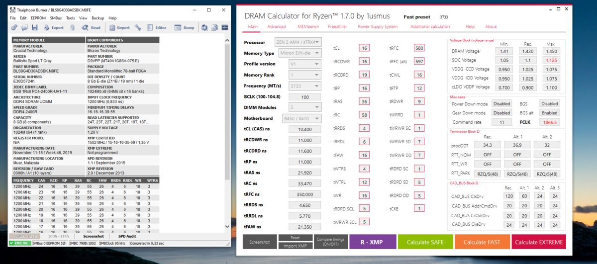Screen dimensions: 597x264
Task: Click the chip search icon in toolbar
Action: [204, 28]
